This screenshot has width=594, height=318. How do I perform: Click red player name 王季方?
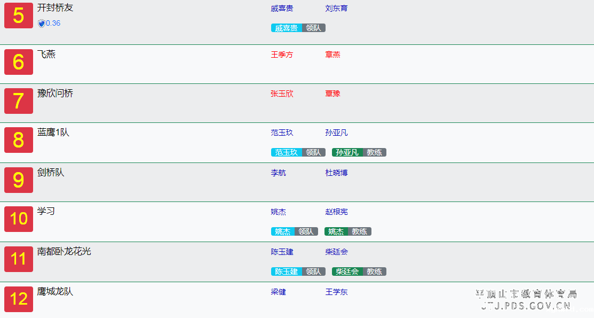[282, 55]
